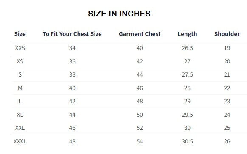This screenshot has width=247, height=154.
Task: Click the Garment Chest column header
Action: [x=140, y=34]
